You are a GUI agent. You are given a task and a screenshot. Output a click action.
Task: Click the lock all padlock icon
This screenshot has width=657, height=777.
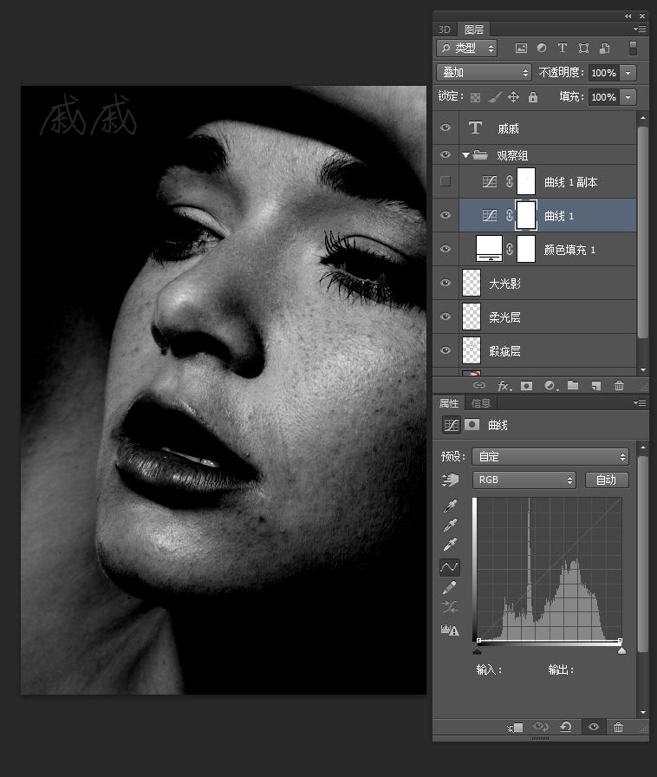coord(533,97)
